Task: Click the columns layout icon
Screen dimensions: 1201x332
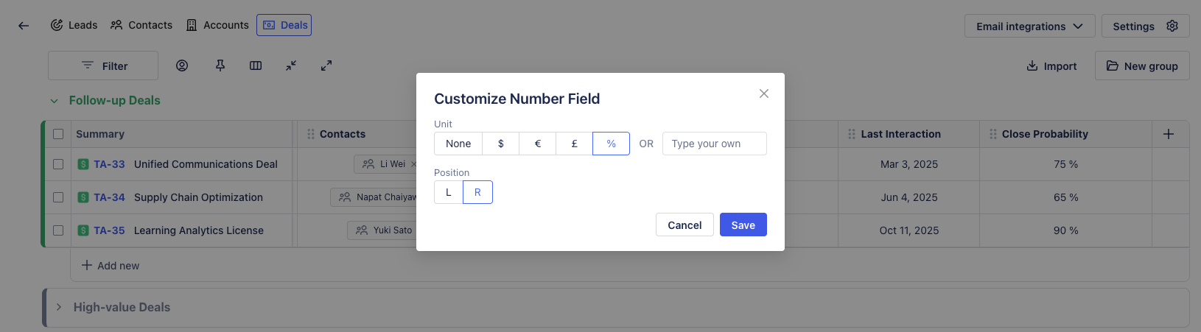Action: pos(256,66)
